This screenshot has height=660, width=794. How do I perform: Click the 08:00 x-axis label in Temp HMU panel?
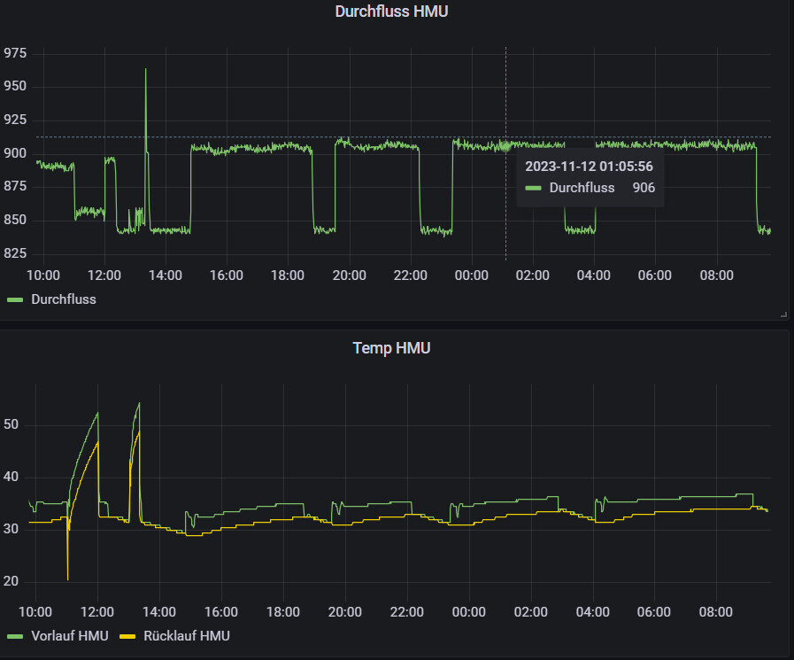[x=716, y=611]
